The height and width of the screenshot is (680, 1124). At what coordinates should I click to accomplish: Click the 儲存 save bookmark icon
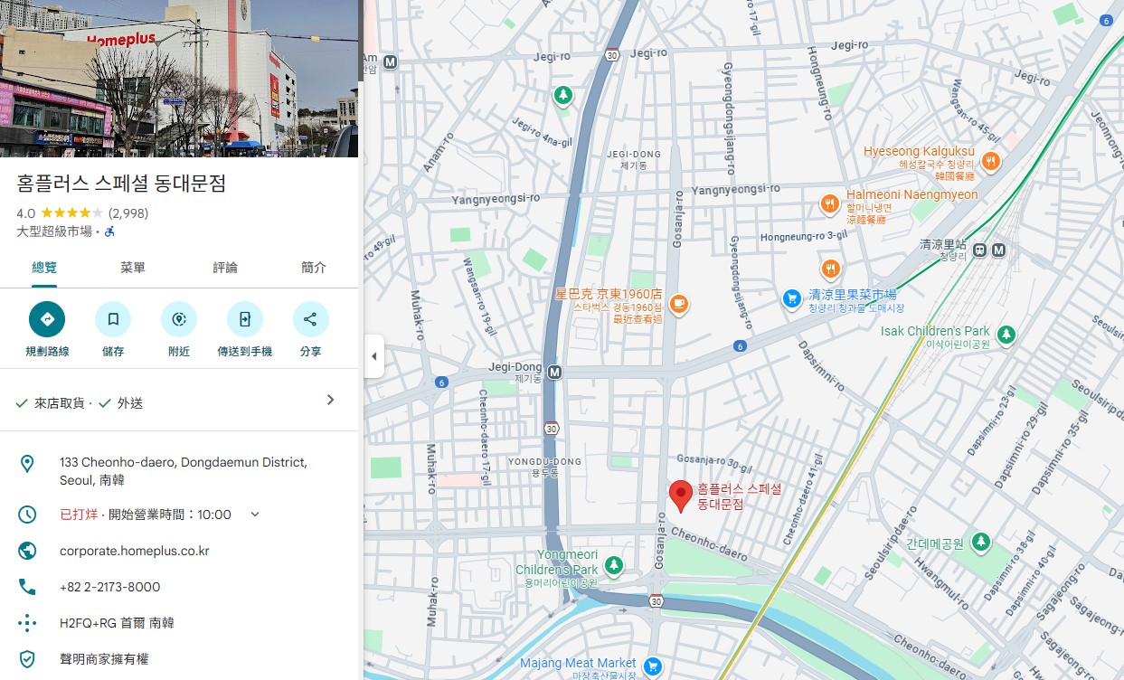click(x=112, y=318)
